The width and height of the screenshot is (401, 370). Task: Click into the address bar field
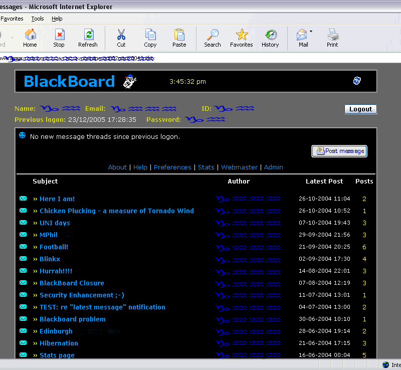pos(200,58)
